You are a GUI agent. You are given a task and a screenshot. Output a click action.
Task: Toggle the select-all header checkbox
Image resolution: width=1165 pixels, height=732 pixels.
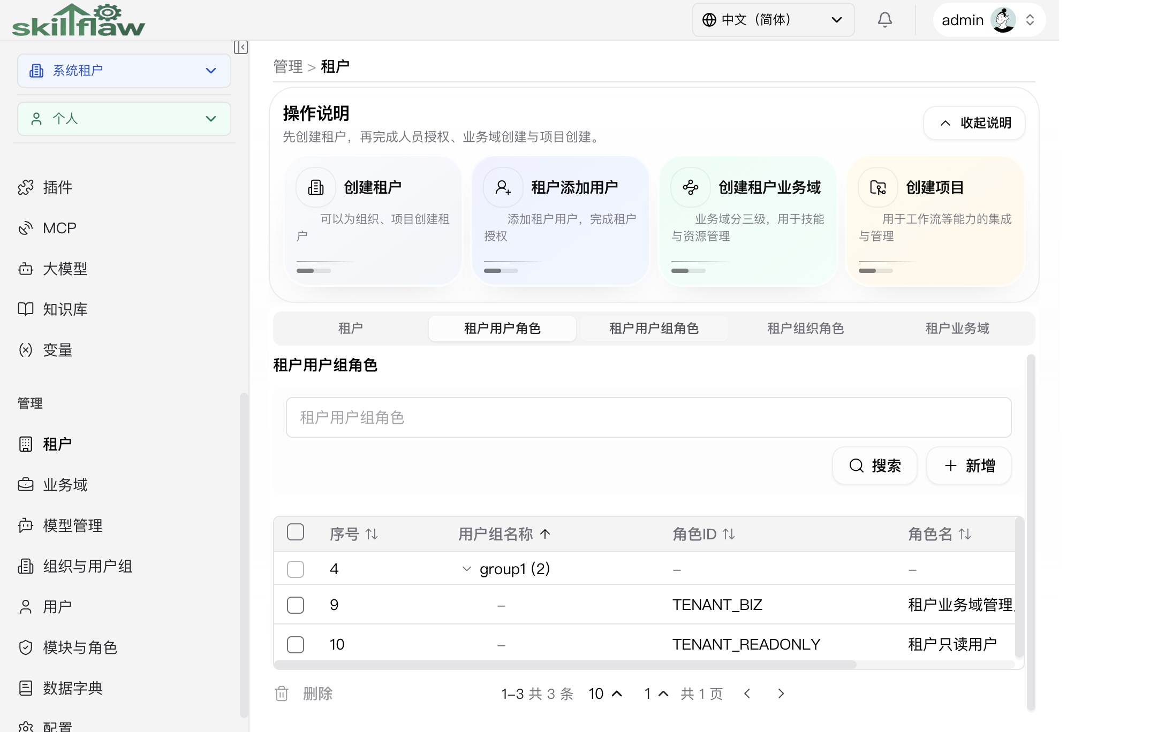[296, 532]
